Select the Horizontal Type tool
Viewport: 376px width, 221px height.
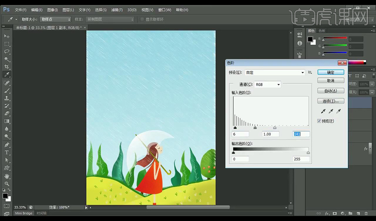(7, 152)
